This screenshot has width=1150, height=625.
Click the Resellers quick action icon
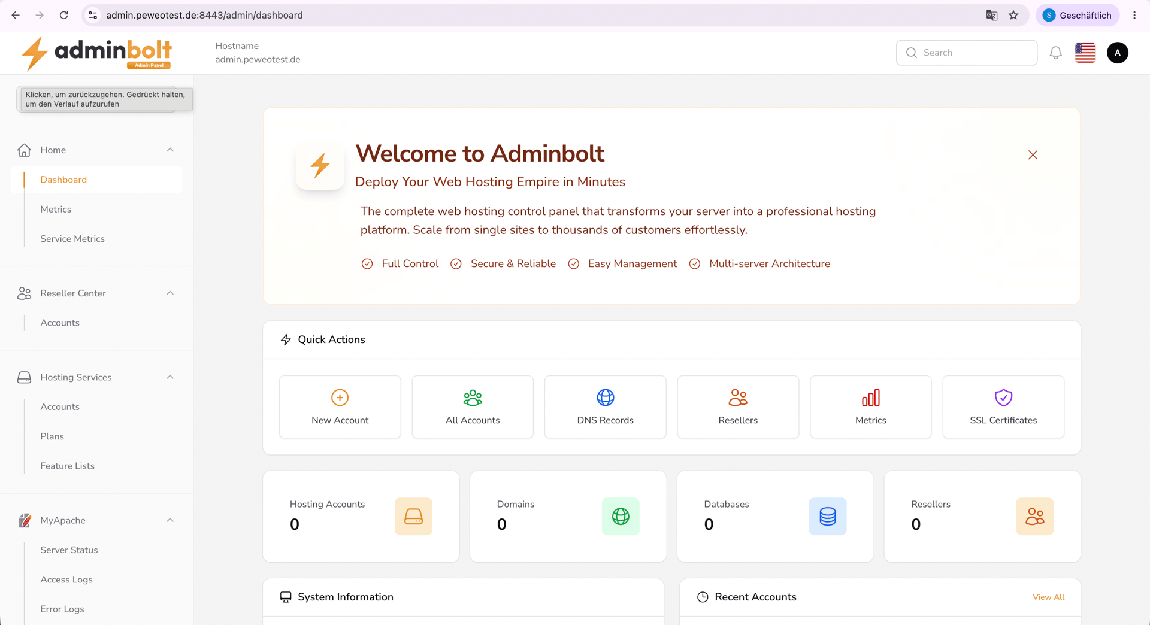[x=738, y=398]
